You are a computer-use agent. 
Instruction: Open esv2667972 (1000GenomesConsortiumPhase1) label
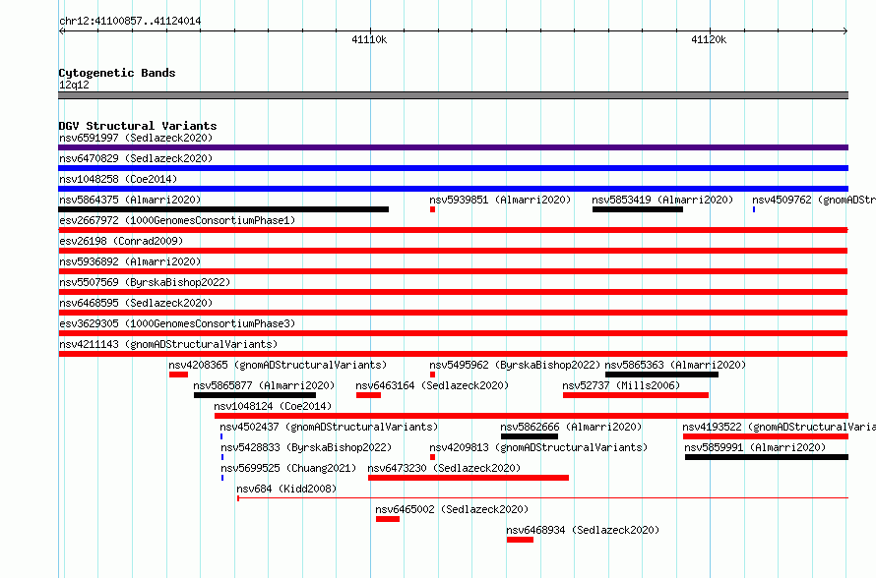click(x=177, y=220)
